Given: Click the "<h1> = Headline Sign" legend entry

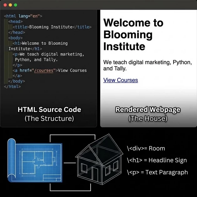Looking at the screenshot, I should (157, 160).
